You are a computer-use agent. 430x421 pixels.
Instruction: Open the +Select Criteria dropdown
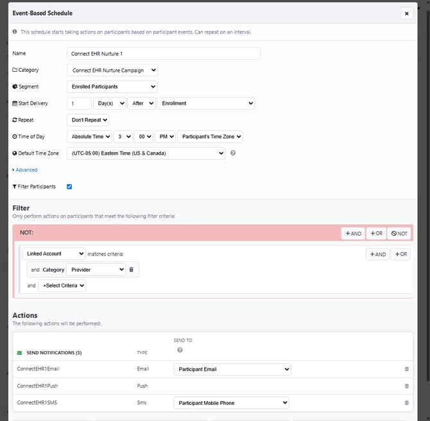tap(62, 286)
